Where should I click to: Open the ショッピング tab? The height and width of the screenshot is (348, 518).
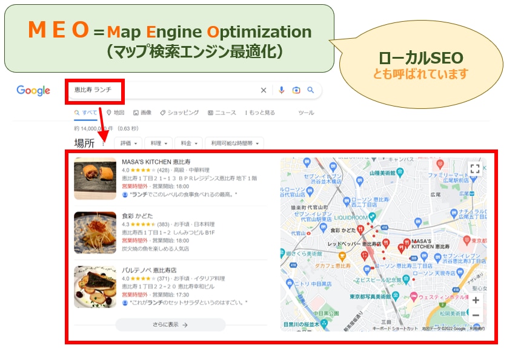click(179, 113)
